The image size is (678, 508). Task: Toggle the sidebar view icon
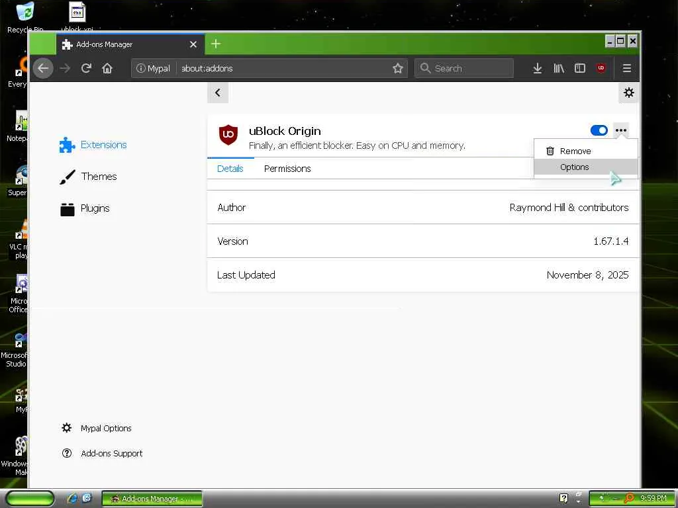[580, 68]
